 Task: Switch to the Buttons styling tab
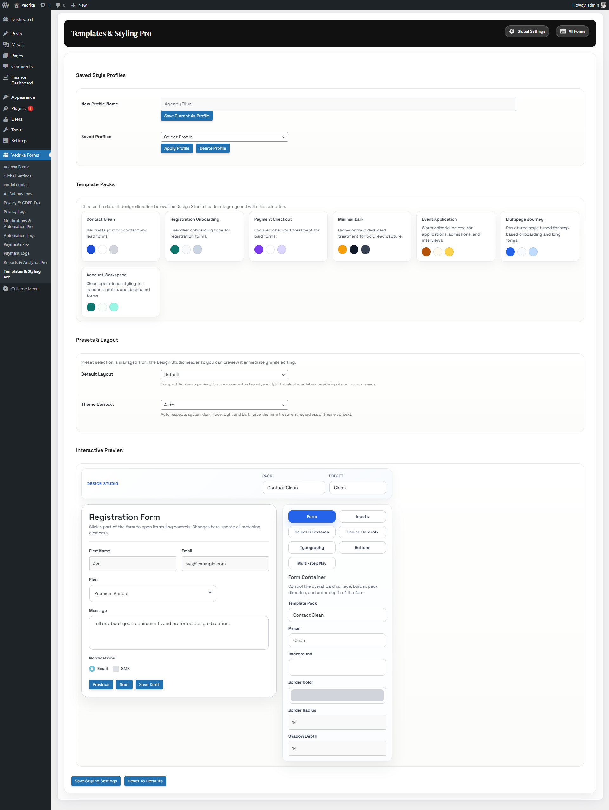pos(362,547)
